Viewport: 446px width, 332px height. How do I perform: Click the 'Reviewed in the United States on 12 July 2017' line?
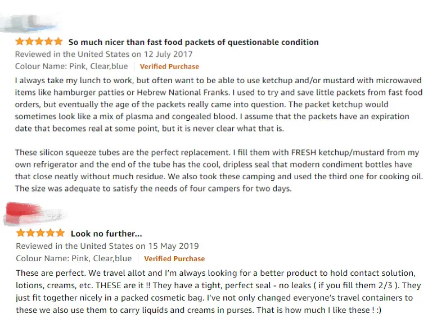(x=103, y=54)
